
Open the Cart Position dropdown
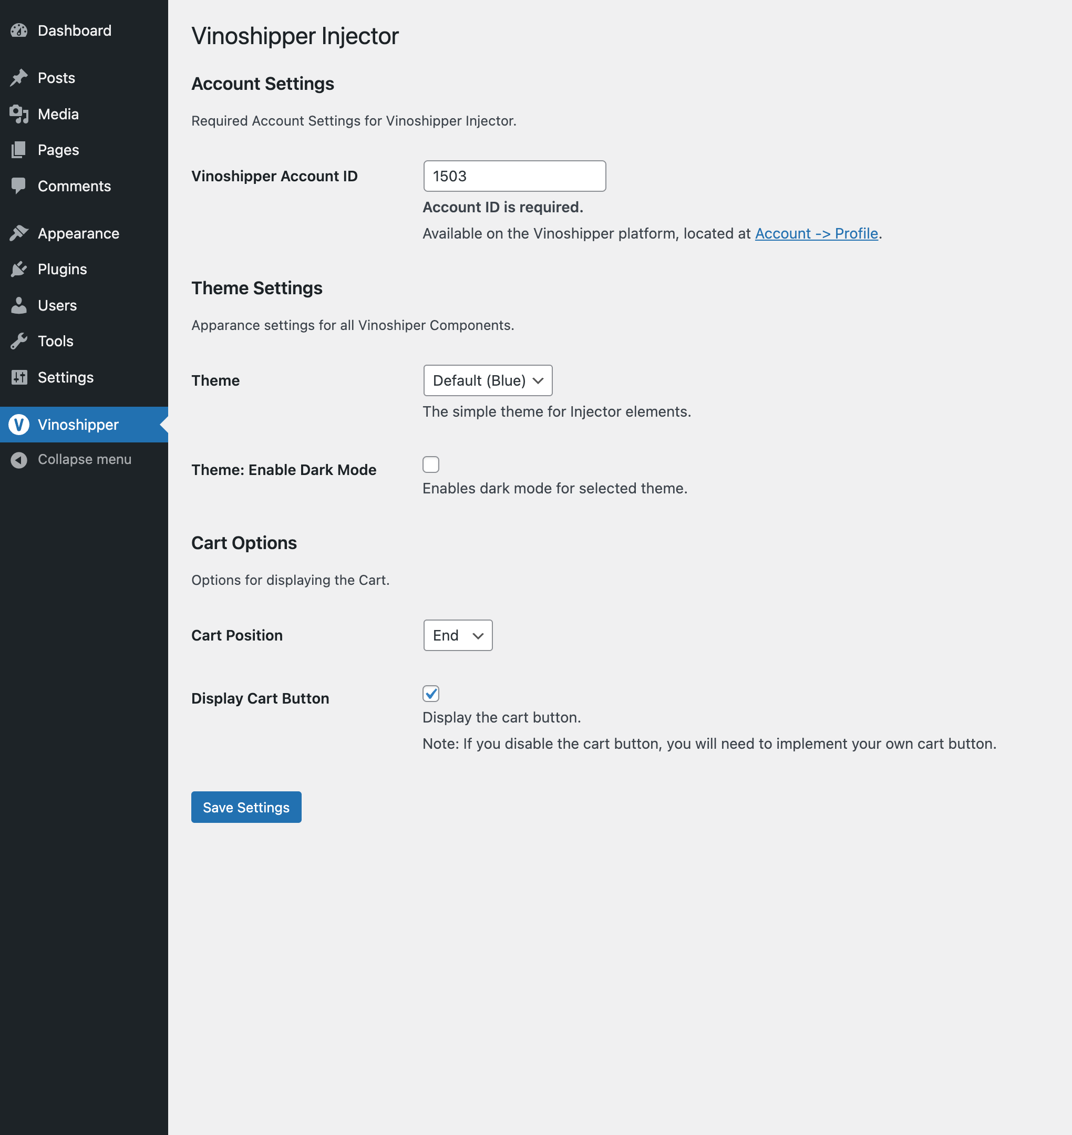[x=458, y=635]
